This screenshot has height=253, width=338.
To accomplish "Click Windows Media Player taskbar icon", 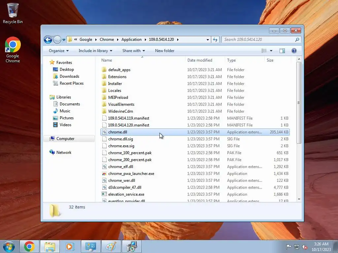I will click(70, 246).
